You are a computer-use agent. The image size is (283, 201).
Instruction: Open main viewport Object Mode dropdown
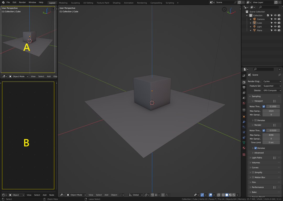pos(76,195)
